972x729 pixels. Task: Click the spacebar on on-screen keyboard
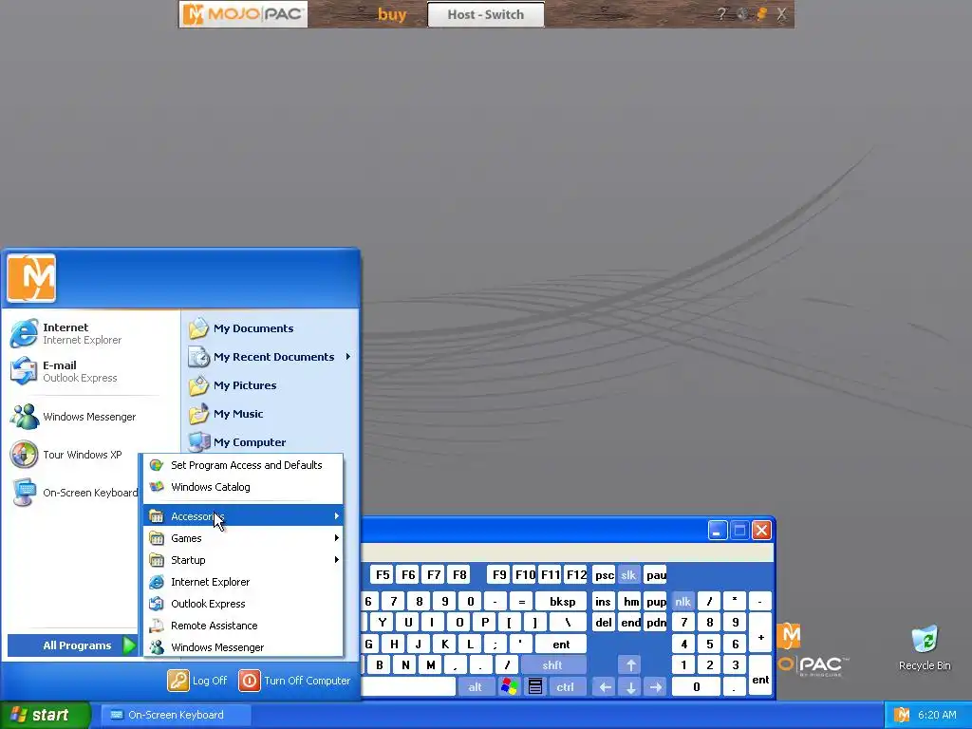(x=408, y=686)
